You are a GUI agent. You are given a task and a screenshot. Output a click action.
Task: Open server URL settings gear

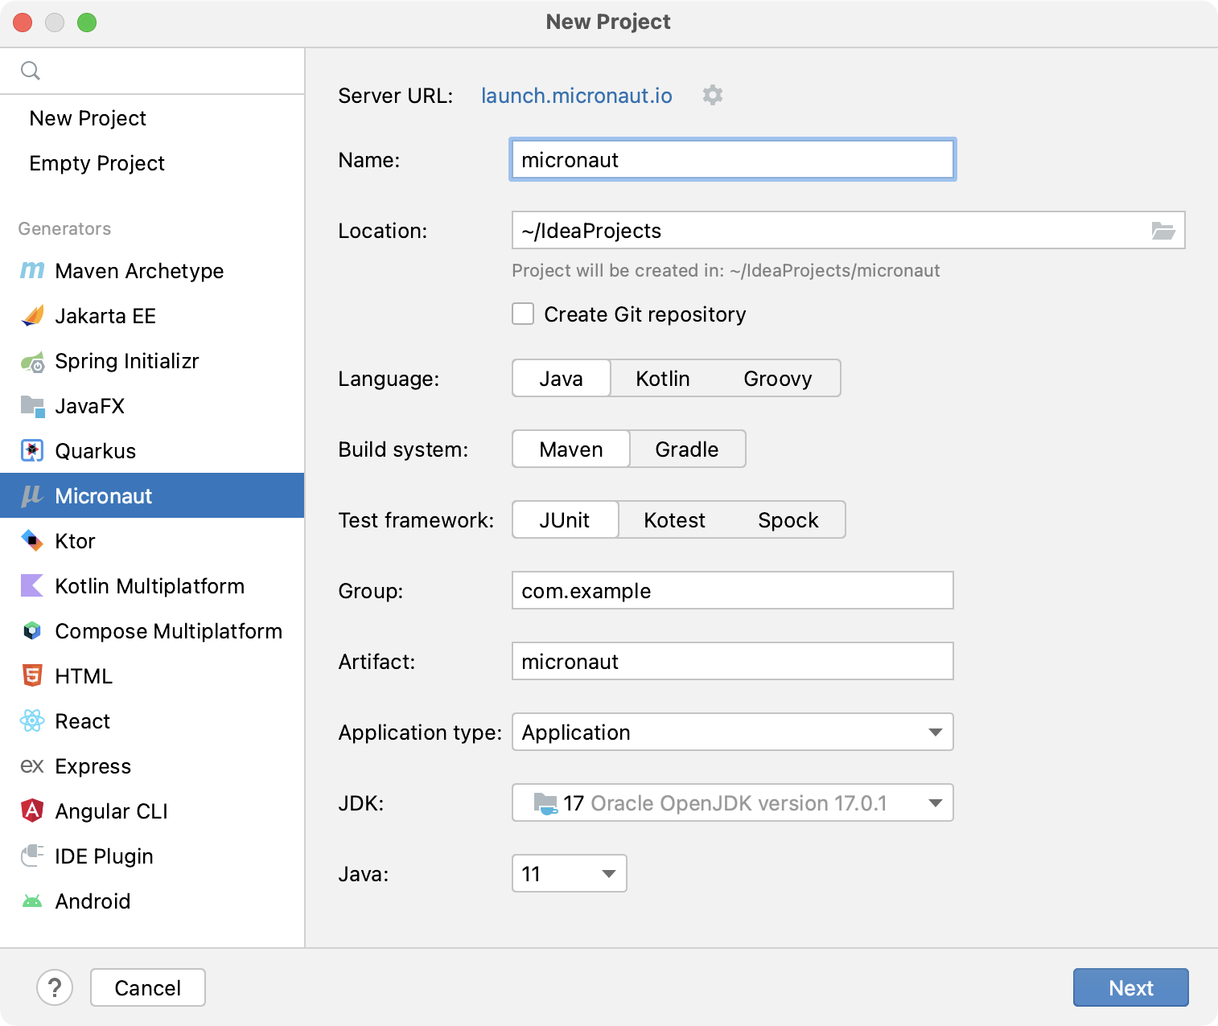(713, 95)
